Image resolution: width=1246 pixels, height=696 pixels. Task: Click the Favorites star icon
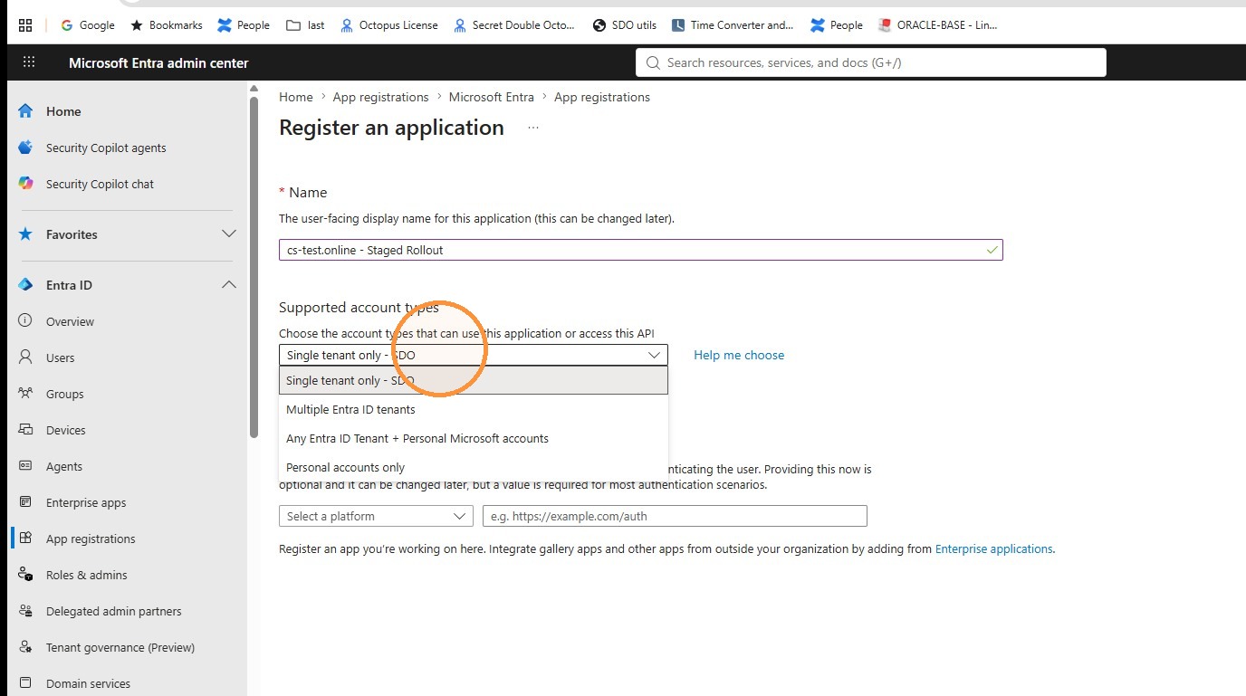tap(26, 234)
